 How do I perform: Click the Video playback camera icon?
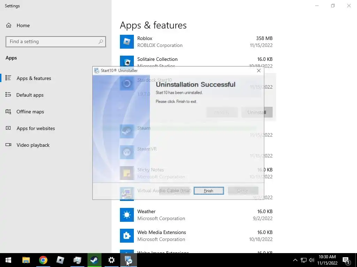(8, 145)
